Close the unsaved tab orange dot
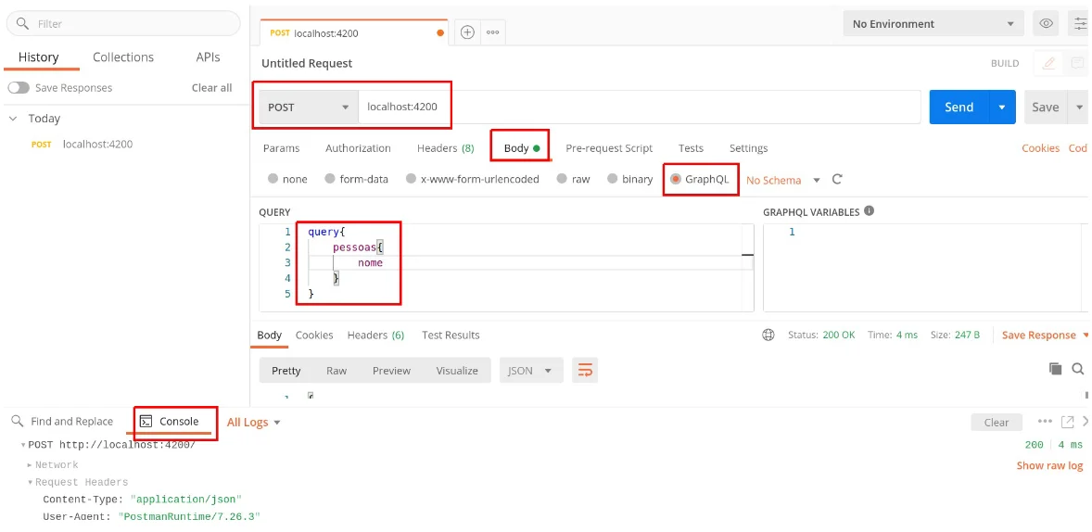This screenshot has height=532, width=1092. click(x=440, y=32)
